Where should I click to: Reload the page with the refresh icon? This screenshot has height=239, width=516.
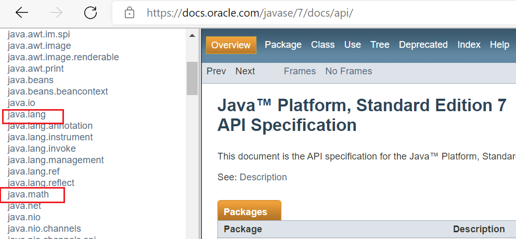pyautogui.click(x=90, y=12)
